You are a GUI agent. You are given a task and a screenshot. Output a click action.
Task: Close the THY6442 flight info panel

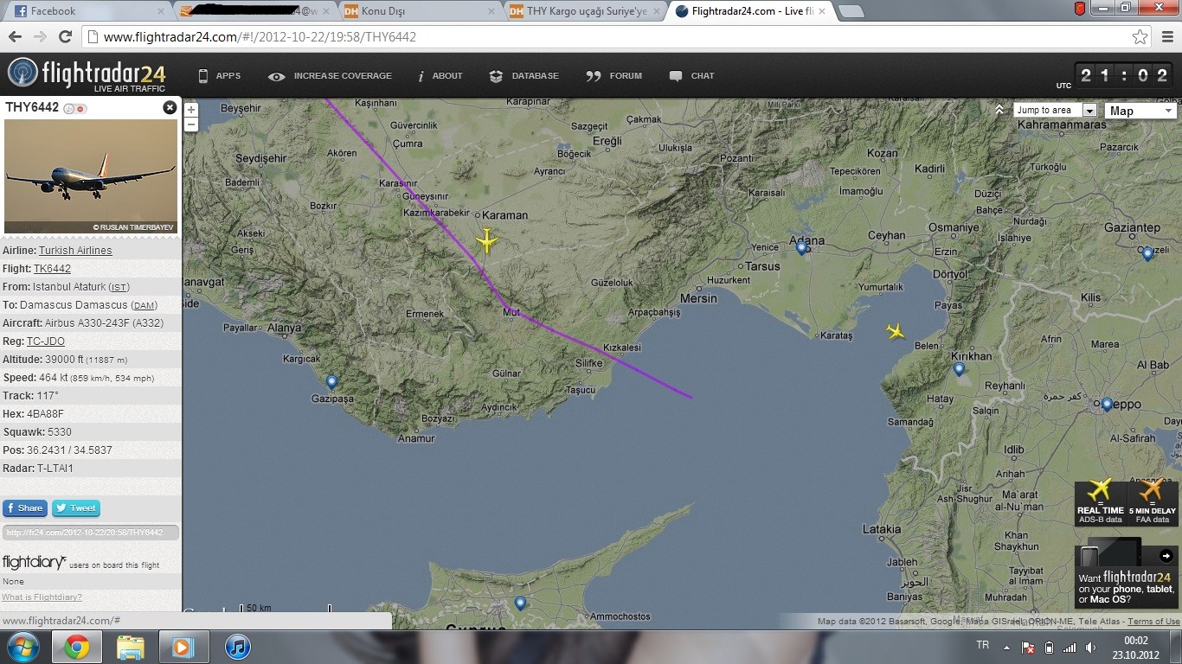170,107
